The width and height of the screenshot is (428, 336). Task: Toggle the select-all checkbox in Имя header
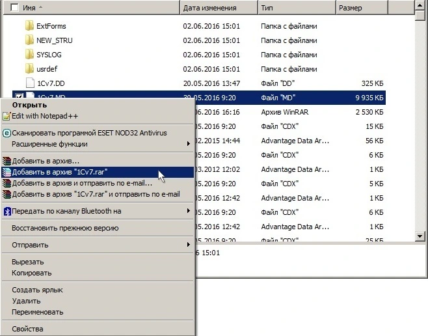click(15, 8)
